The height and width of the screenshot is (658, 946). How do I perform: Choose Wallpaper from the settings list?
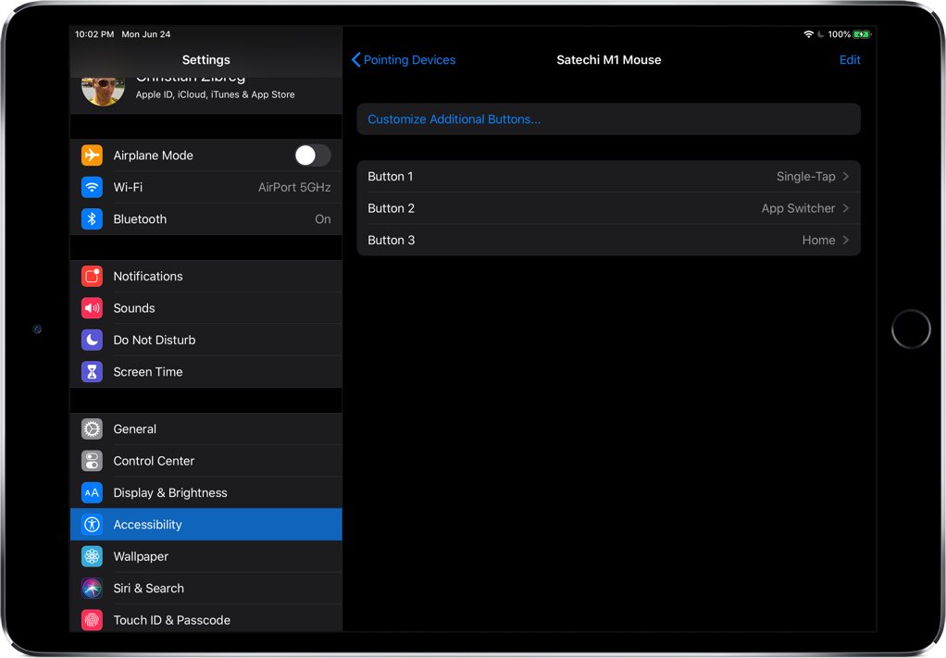(141, 556)
